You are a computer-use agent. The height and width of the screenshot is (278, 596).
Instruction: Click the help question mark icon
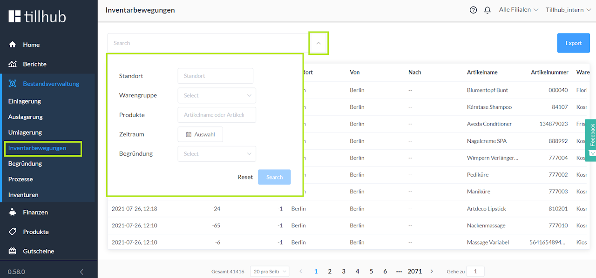coord(474,10)
